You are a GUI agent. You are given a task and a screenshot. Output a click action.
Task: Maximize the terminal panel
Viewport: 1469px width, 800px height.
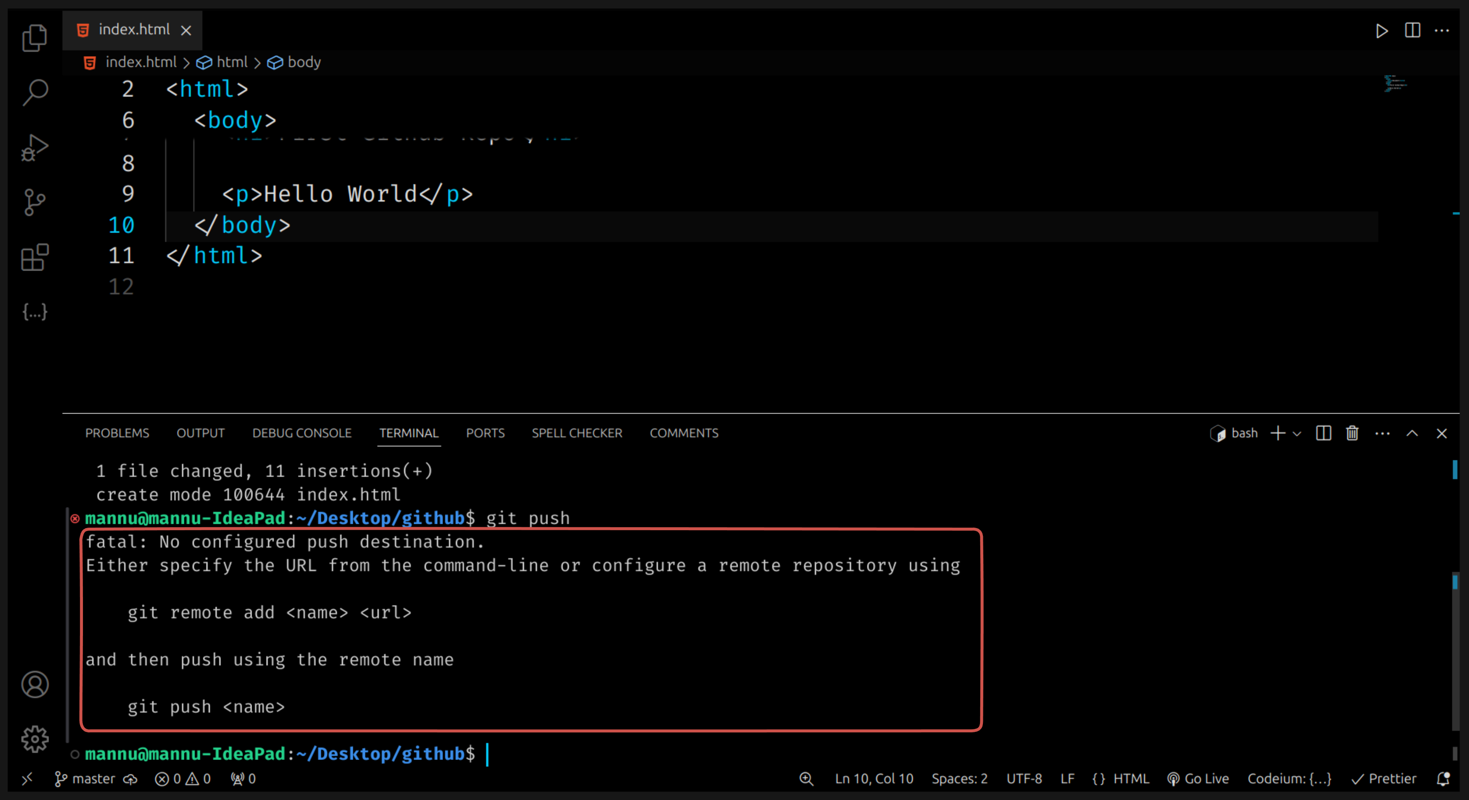click(x=1412, y=433)
